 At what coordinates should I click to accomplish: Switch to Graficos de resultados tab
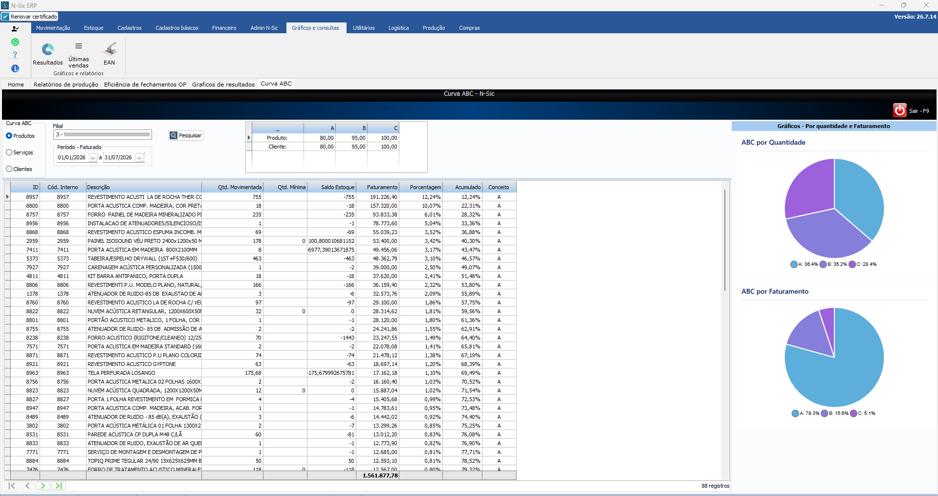pyautogui.click(x=223, y=85)
